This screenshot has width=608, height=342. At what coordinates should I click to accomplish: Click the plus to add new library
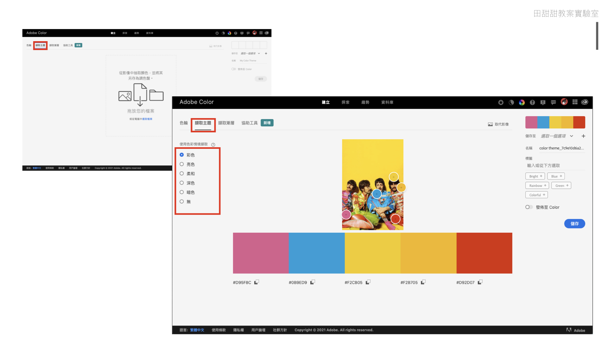pyautogui.click(x=583, y=136)
